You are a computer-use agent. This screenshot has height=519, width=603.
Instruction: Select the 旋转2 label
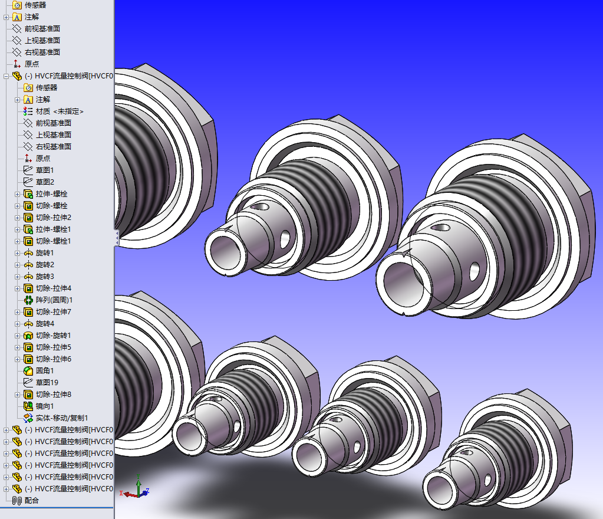tap(45, 265)
